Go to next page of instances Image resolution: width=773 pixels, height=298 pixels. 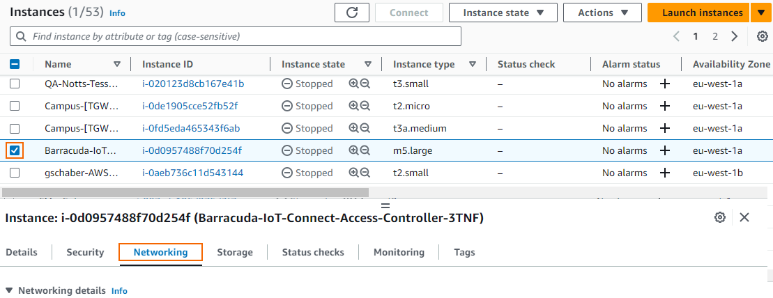click(x=734, y=36)
